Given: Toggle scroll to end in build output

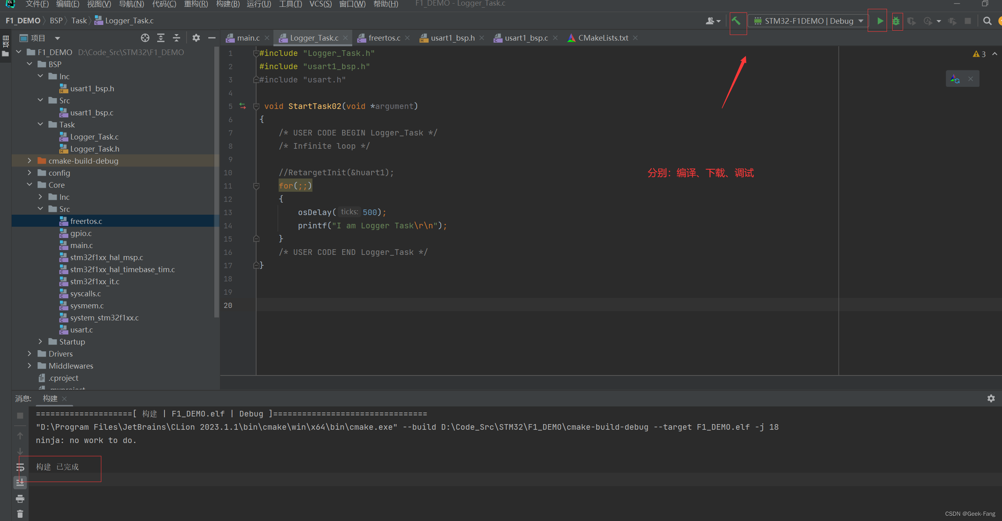Looking at the screenshot, I should click(x=20, y=482).
